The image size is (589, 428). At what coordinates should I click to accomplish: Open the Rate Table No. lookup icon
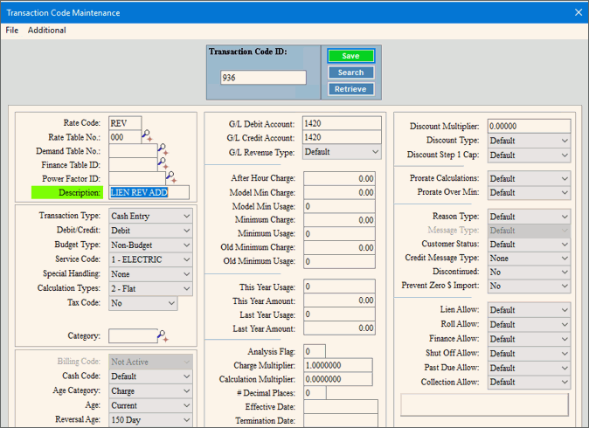(x=147, y=136)
